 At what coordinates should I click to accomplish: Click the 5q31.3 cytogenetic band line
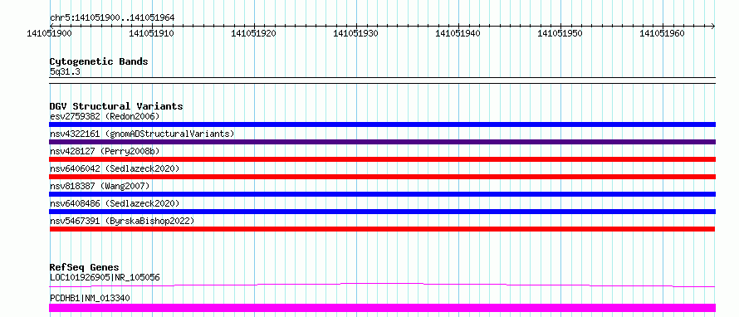(x=382, y=80)
